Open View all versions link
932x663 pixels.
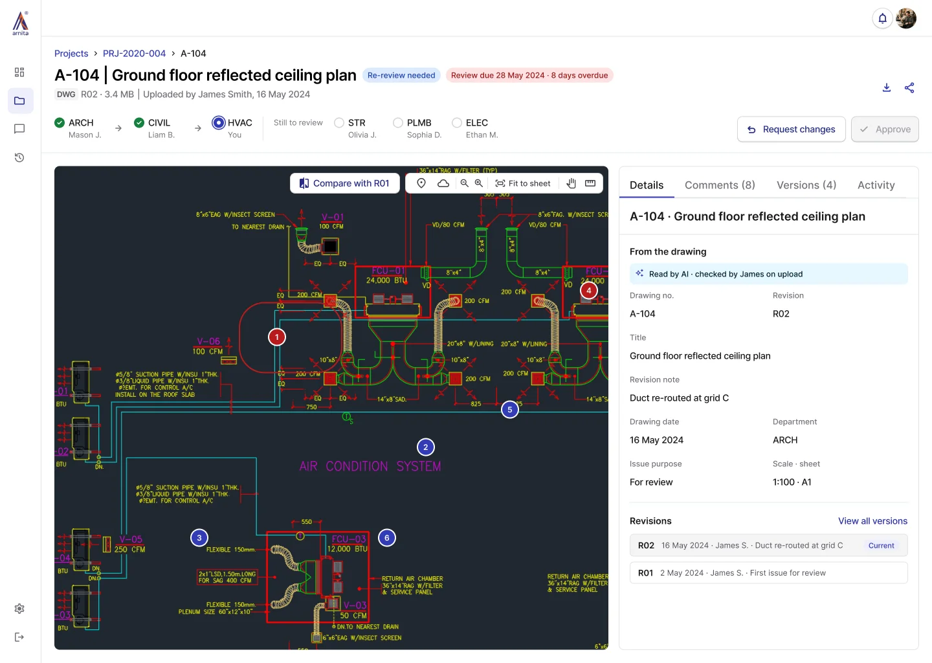coord(872,521)
